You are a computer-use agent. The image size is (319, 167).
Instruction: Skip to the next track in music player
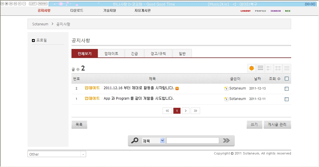(15, 4)
